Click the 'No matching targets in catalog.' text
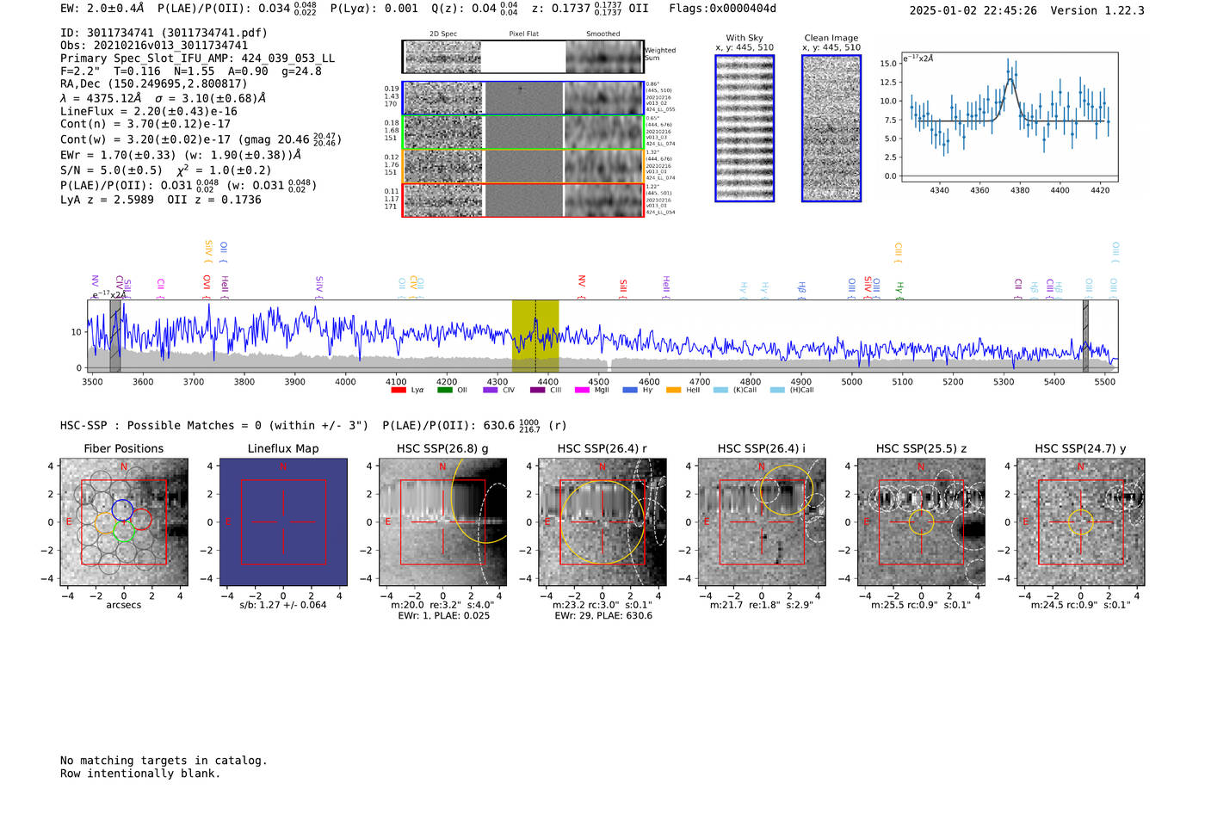The image size is (1205, 820). pyautogui.click(x=164, y=761)
